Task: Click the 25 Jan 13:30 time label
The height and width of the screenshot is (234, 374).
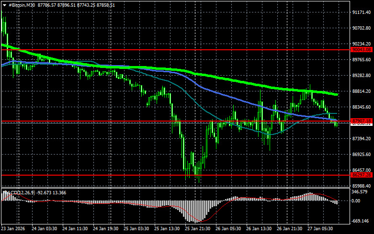Action: coord(167,229)
